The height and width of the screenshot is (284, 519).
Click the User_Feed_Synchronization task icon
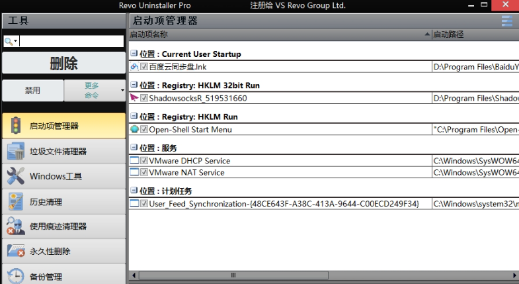coord(134,203)
